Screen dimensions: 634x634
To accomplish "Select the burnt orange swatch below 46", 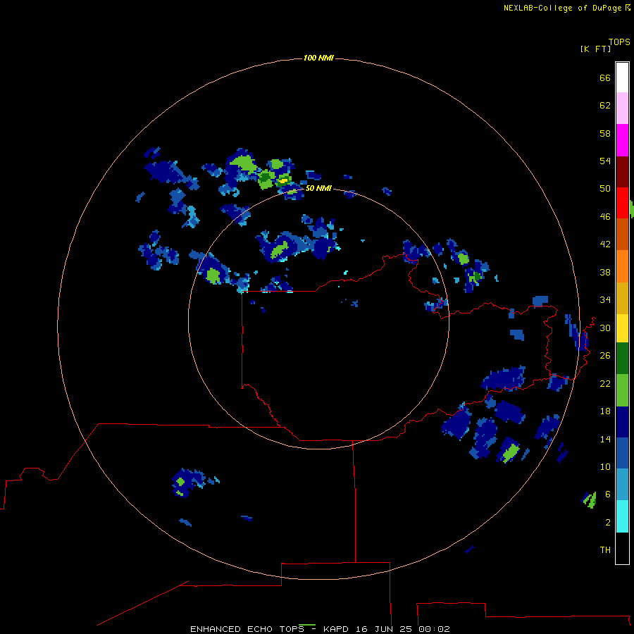I will tap(622, 234).
